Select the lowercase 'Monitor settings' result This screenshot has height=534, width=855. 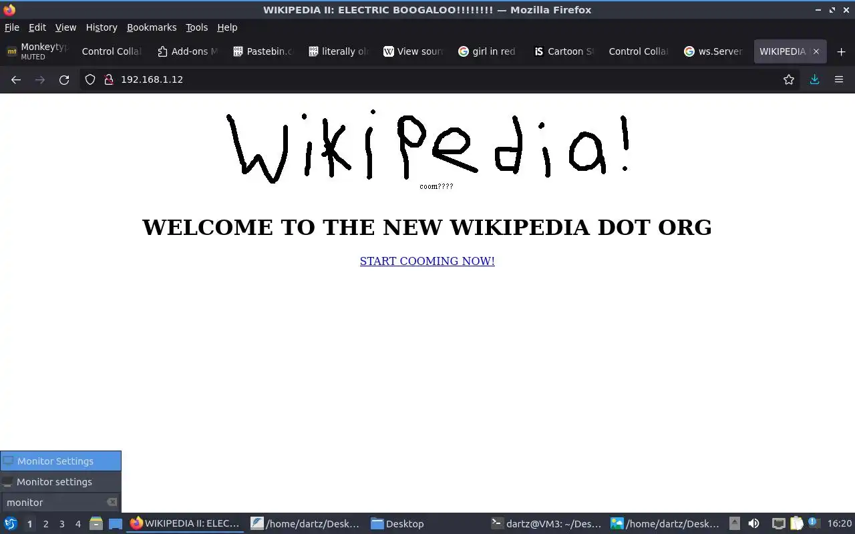[61, 482]
